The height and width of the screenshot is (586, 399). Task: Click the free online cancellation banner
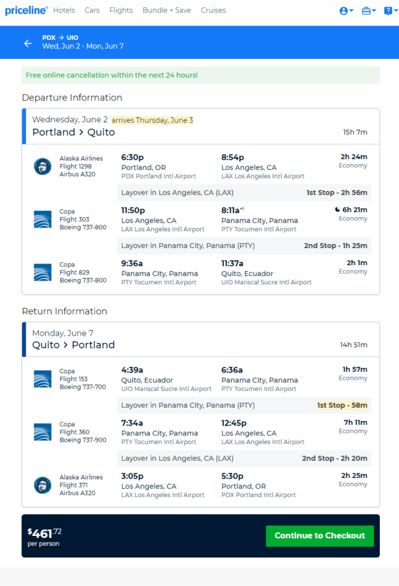(x=201, y=75)
